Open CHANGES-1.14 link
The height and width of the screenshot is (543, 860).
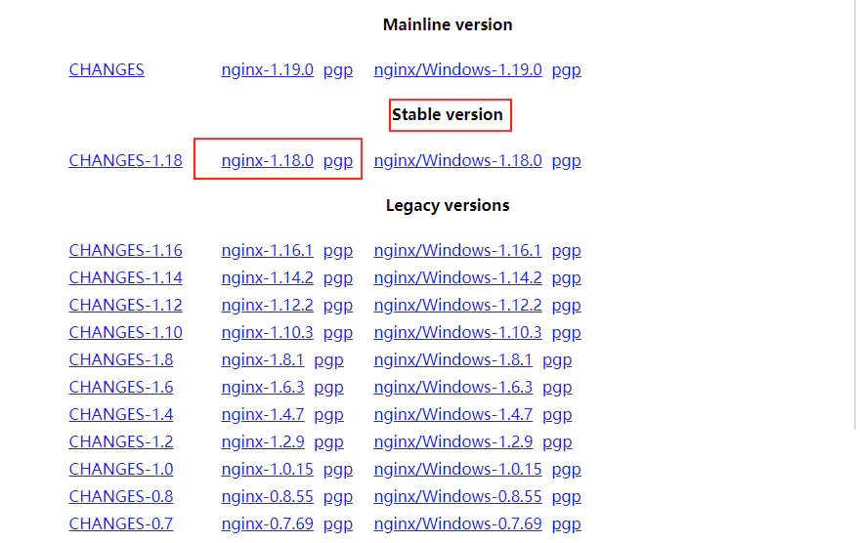click(126, 277)
